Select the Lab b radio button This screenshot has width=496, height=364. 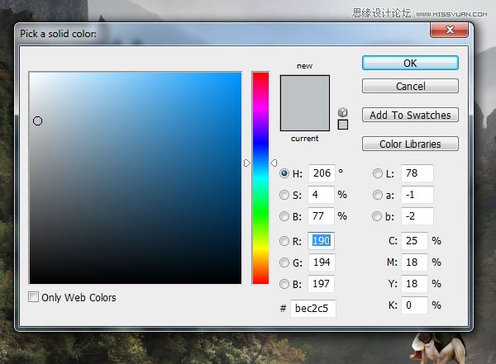coord(377,216)
